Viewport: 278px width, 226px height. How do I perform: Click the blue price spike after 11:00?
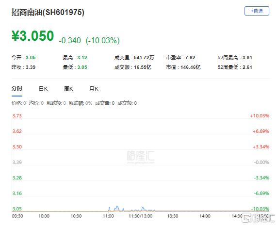click(x=117, y=208)
